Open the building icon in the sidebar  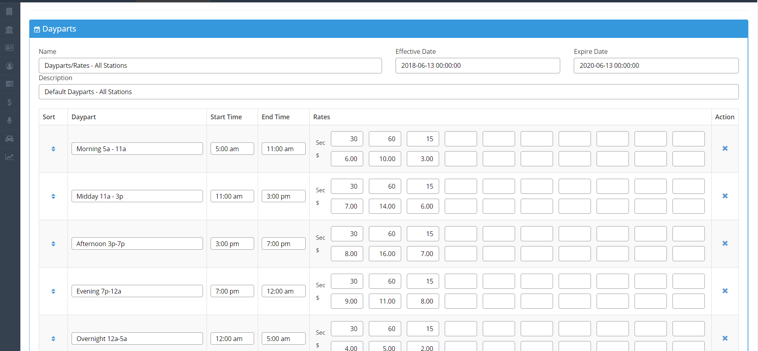[x=10, y=12]
